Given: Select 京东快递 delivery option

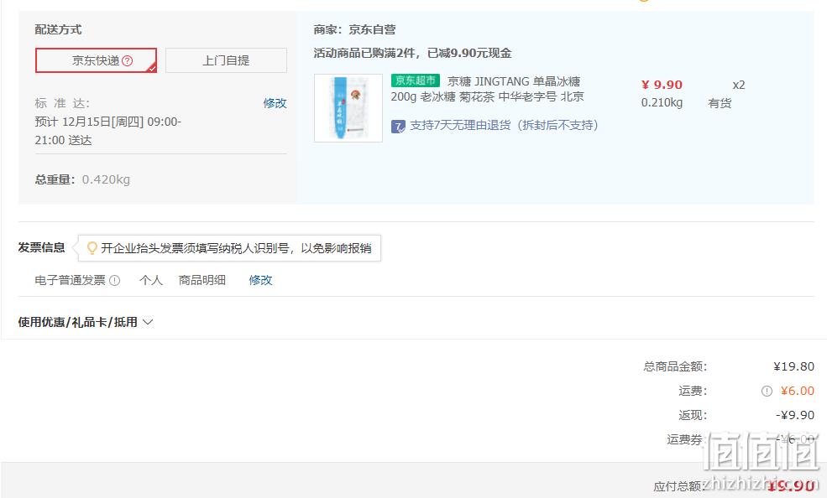Looking at the screenshot, I should click(x=96, y=60).
